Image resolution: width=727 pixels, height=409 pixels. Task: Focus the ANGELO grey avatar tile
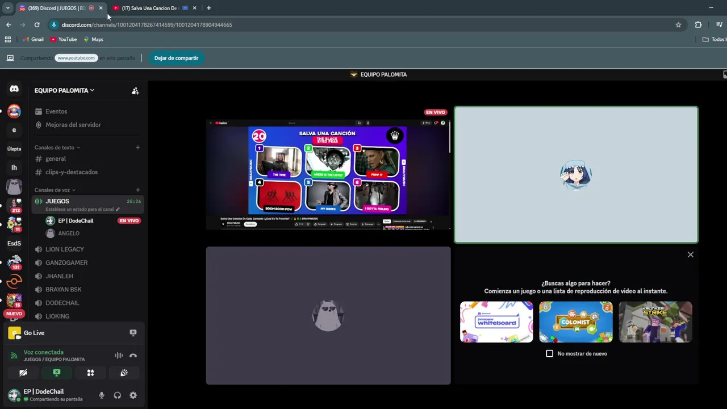[328, 315]
